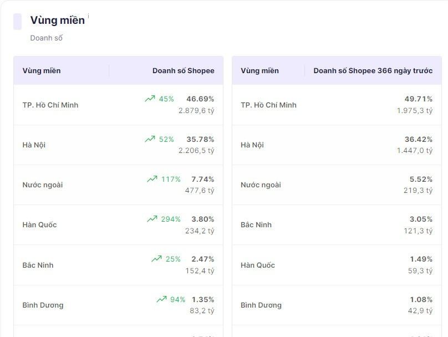Screen dimensions: 448x337
Task: Click the 25% growth figure
Action: click(x=173, y=259)
